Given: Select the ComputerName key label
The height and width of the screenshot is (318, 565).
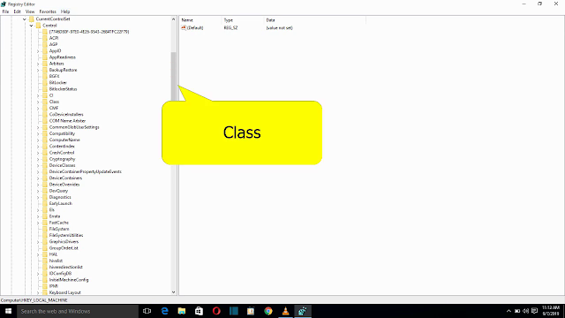Looking at the screenshot, I should tap(64, 140).
